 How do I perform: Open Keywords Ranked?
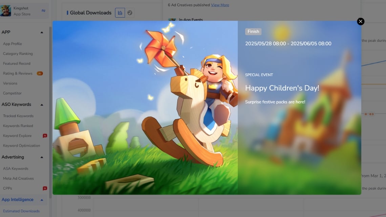[18, 126]
